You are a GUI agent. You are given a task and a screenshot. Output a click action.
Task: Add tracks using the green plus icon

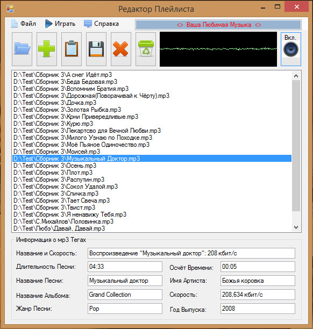click(x=47, y=49)
